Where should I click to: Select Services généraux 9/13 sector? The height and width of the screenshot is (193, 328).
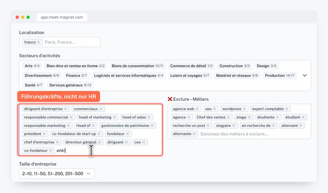pyautogui.click(x=70, y=85)
